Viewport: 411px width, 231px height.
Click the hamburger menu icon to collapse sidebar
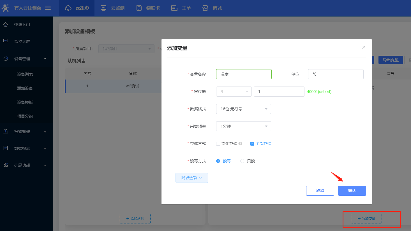pyautogui.click(x=48, y=8)
